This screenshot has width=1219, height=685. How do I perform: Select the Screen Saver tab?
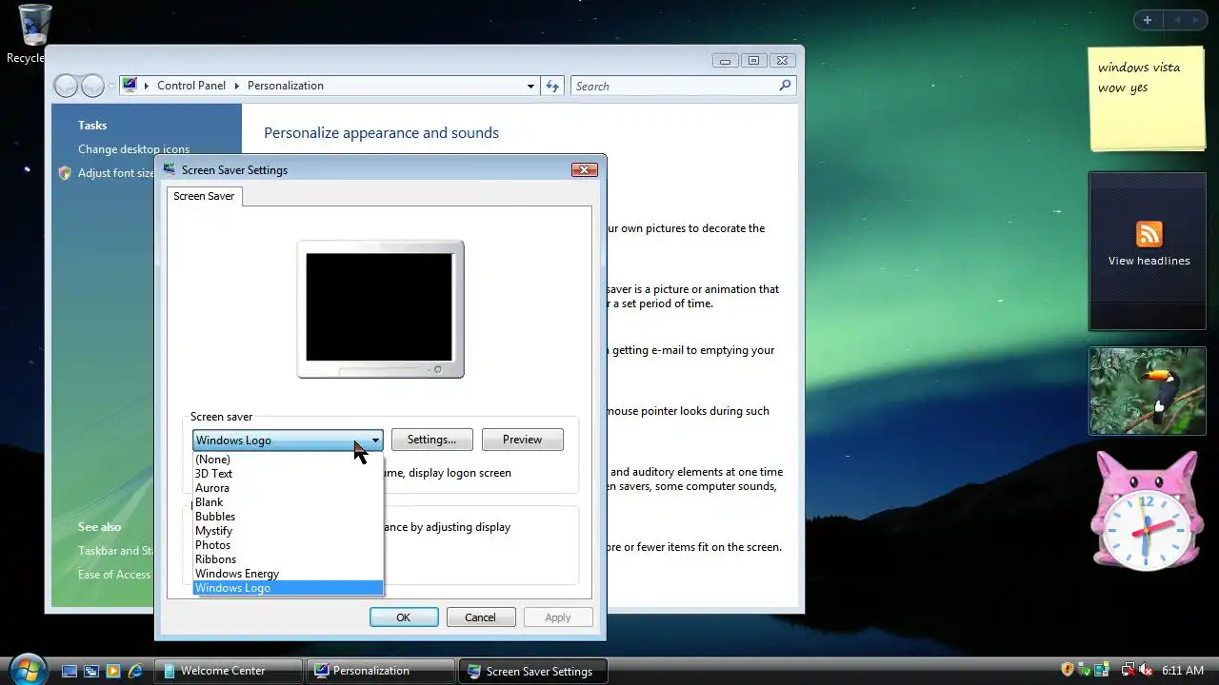click(204, 196)
